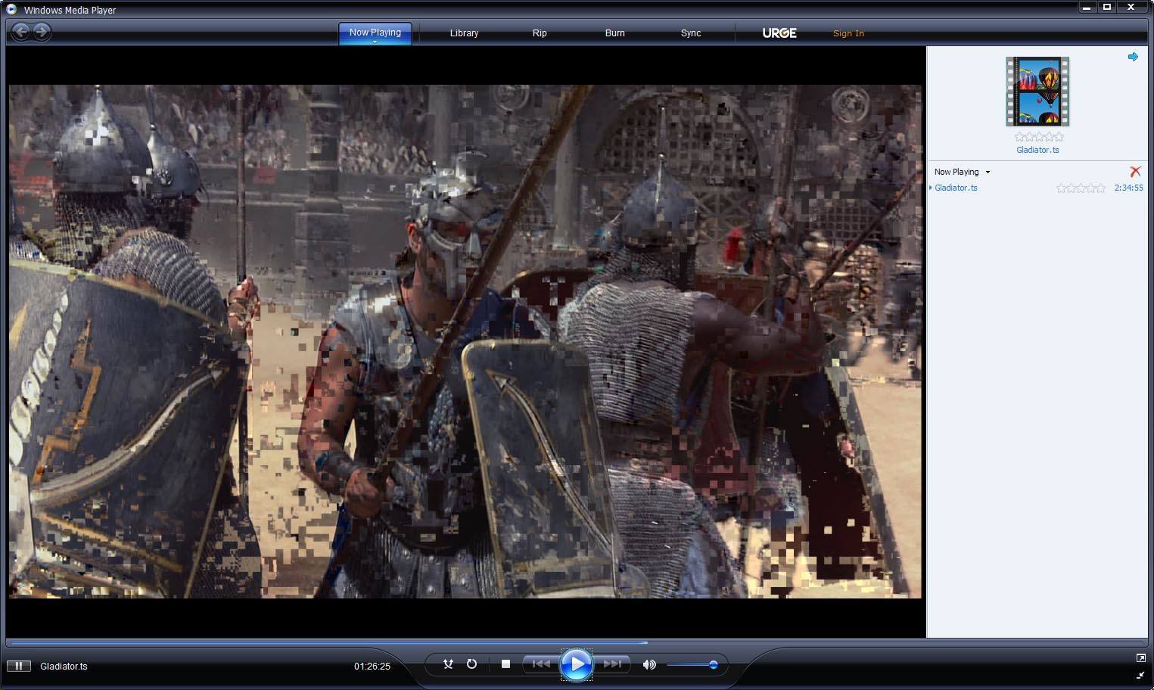Mute the audio with speaker icon

pyautogui.click(x=649, y=664)
